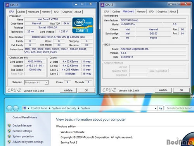Expand the arrow after System and Security breadcrumb
Screen dimensions: 194x146
[79, 108]
